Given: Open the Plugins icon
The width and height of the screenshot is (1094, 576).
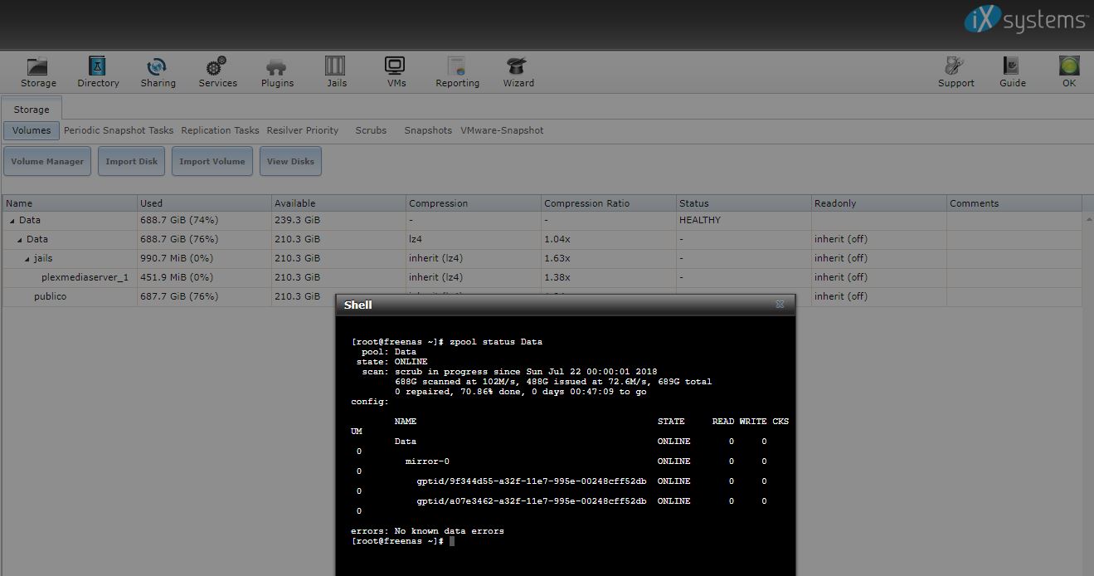Looking at the screenshot, I should [277, 71].
